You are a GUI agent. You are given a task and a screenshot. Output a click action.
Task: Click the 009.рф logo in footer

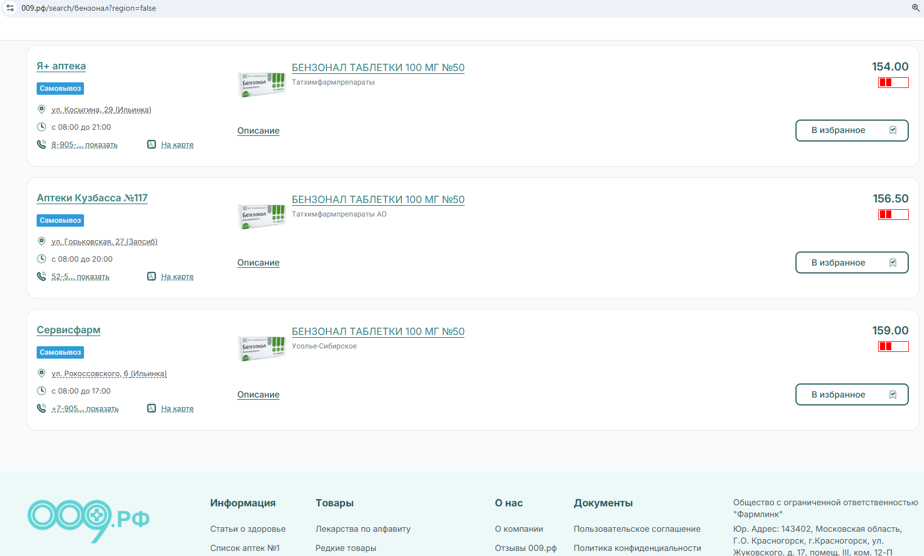(x=89, y=519)
